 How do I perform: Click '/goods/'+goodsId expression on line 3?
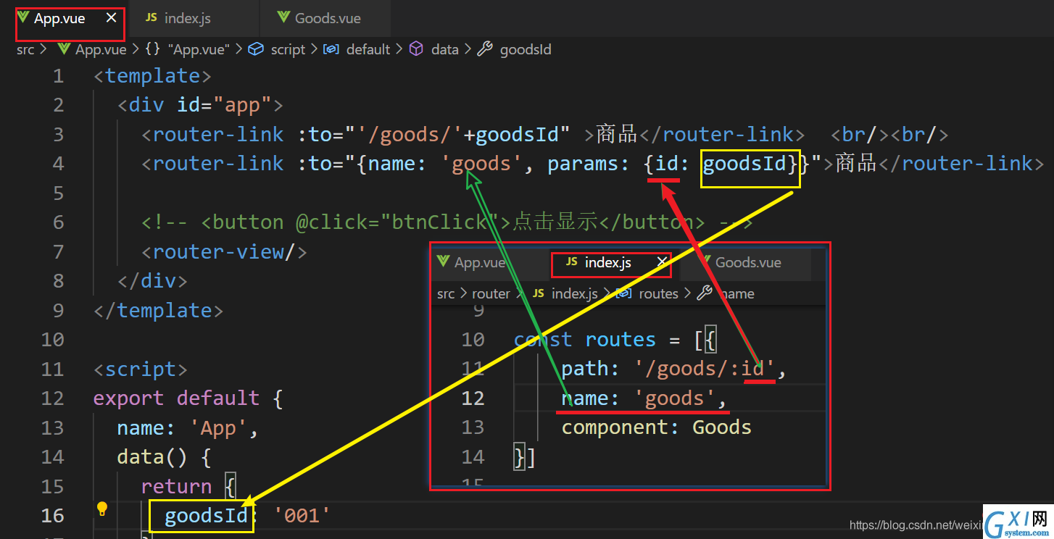(x=457, y=135)
